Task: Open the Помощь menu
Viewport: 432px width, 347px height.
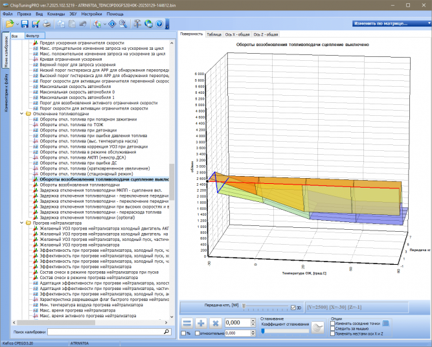Action: (x=115, y=14)
